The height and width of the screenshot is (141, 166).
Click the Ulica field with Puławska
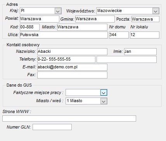64,35
